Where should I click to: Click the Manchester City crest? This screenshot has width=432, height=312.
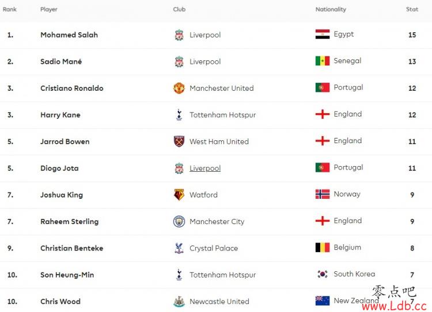point(179,221)
